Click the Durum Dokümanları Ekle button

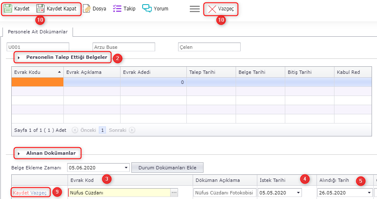click(x=167, y=168)
